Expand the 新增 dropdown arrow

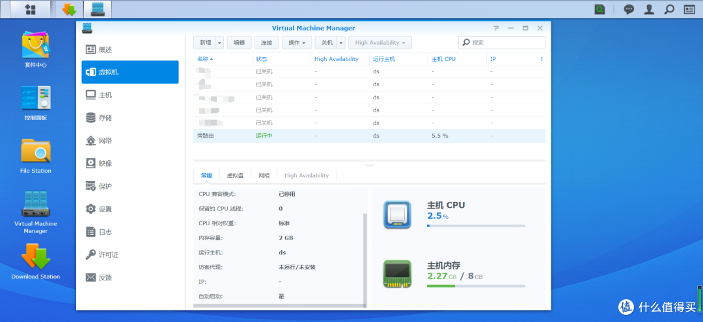pos(220,42)
